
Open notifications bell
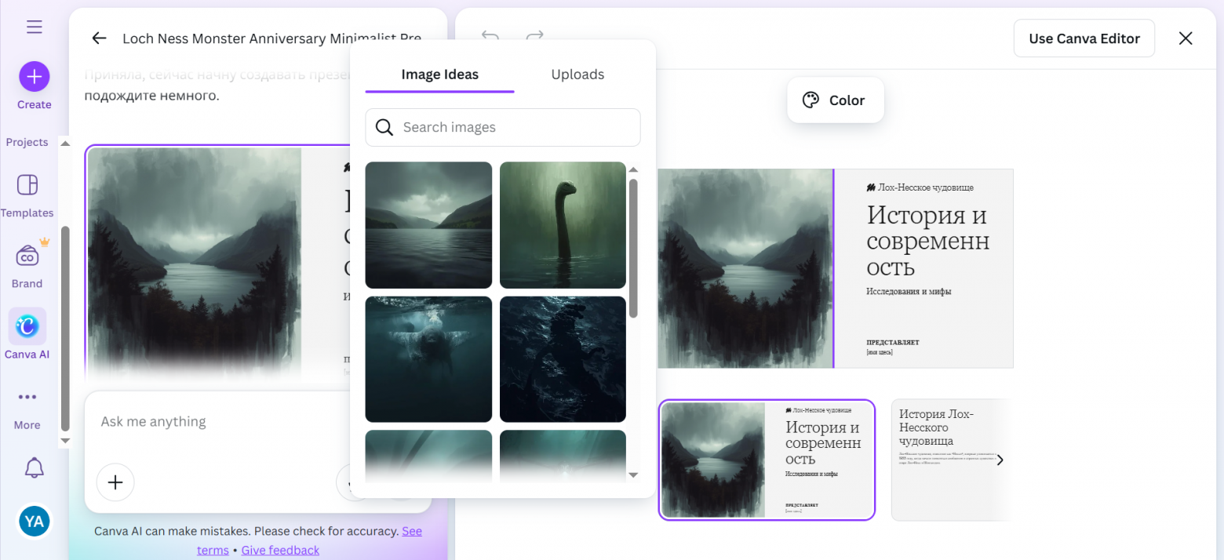click(x=34, y=468)
